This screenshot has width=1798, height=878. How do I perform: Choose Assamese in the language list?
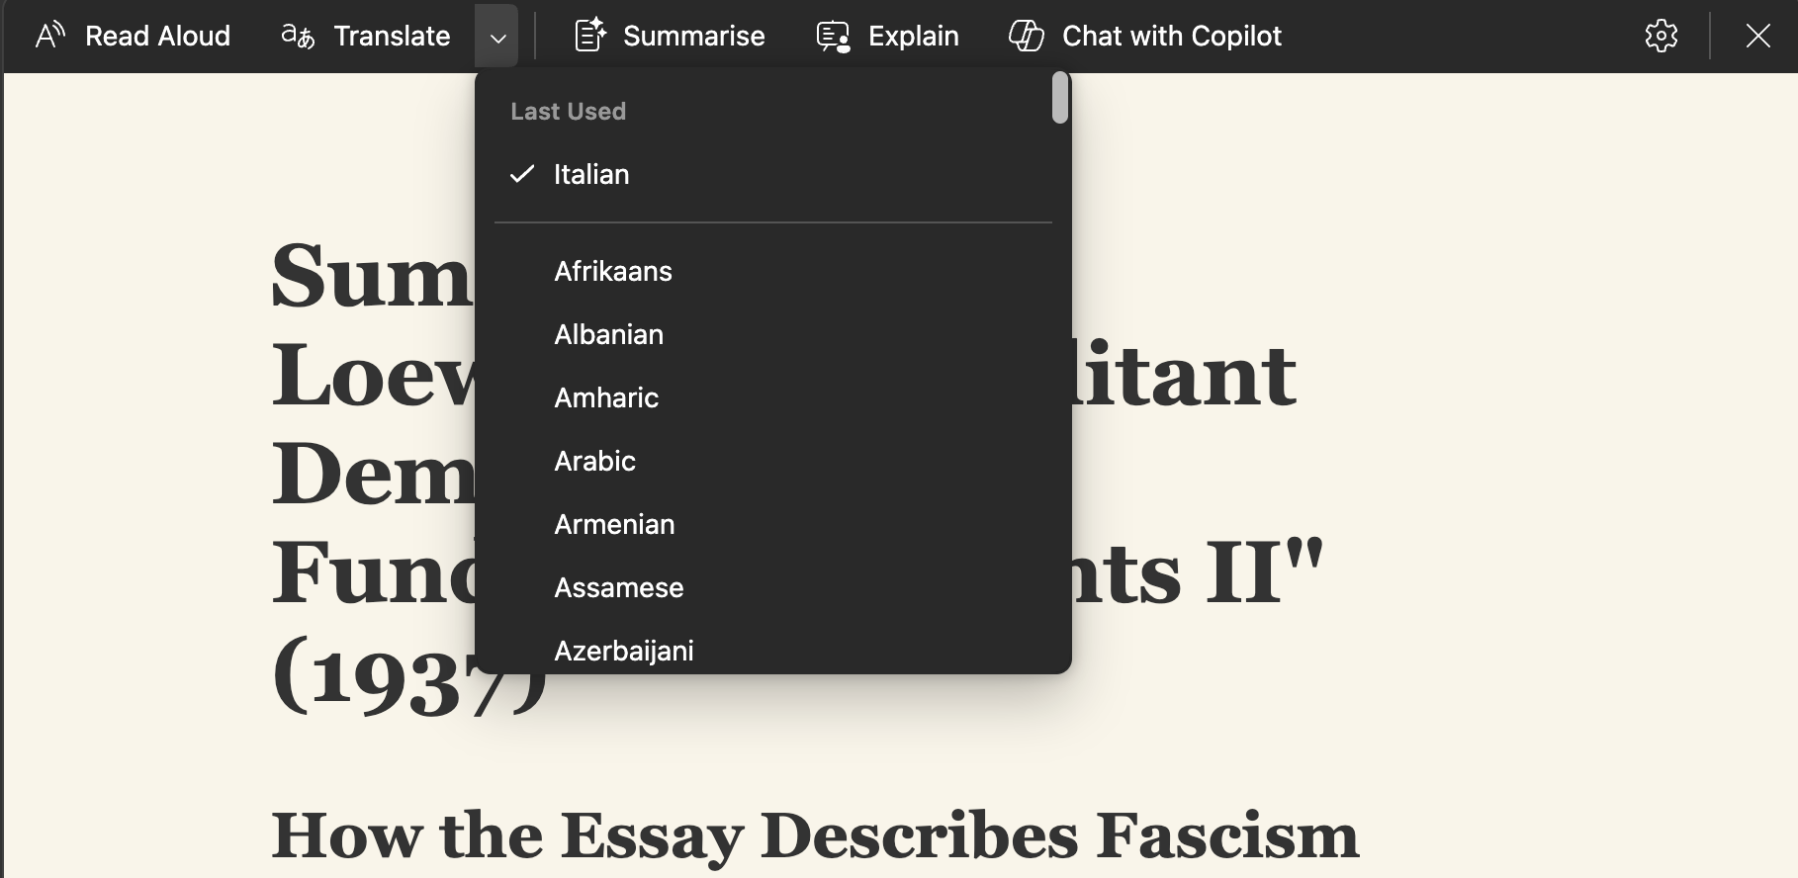772,587
